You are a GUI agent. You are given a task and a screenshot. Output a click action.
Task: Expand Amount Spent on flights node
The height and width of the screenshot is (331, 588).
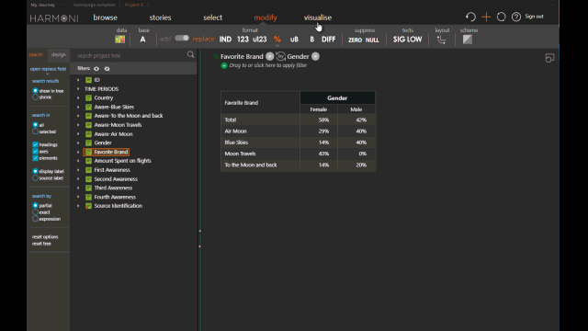coord(78,161)
